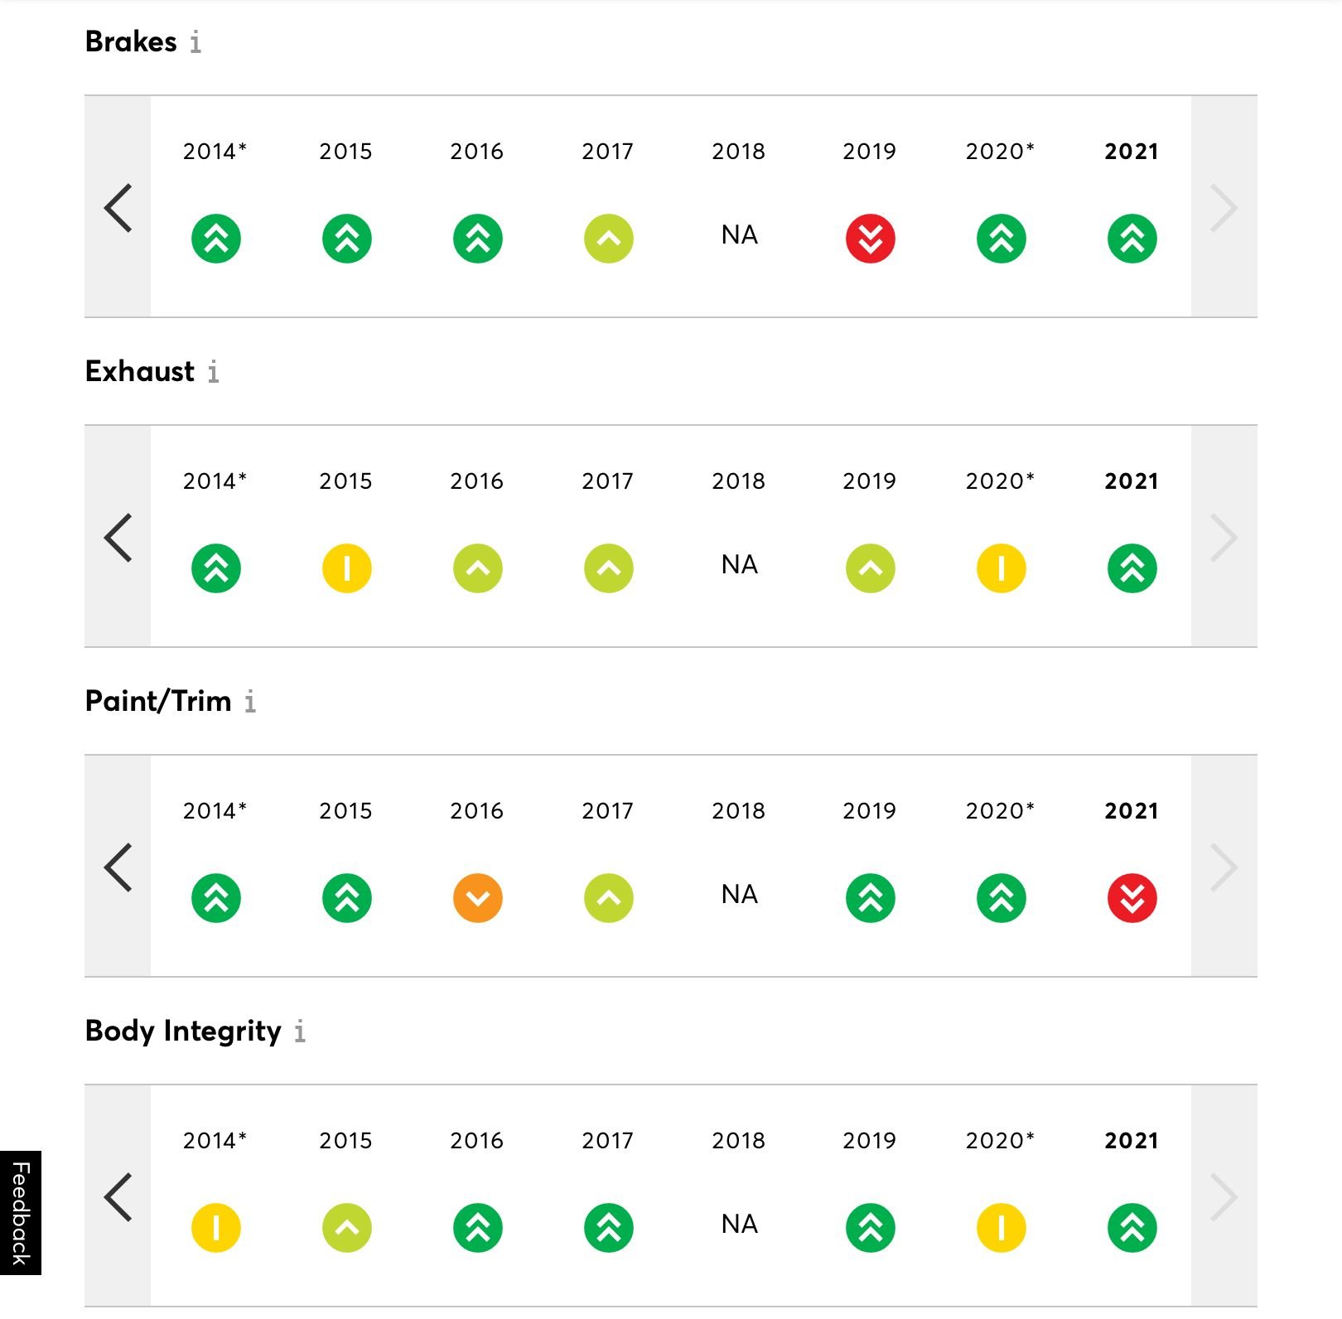Go to earlier Body Integrity years
Image resolution: width=1342 pixels, height=1319 pixels.
(118, 1196)
